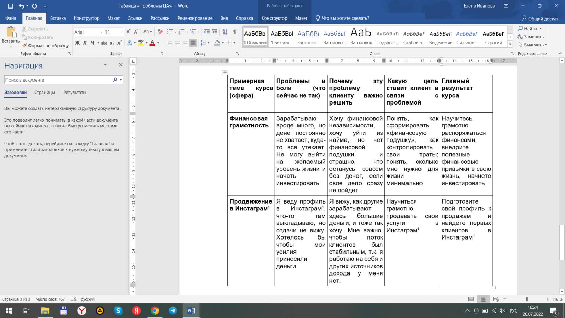The width and height of the screenshot is (565, 318).
Task: Open the font color dropdown arrow
Action: coord(158,43)
